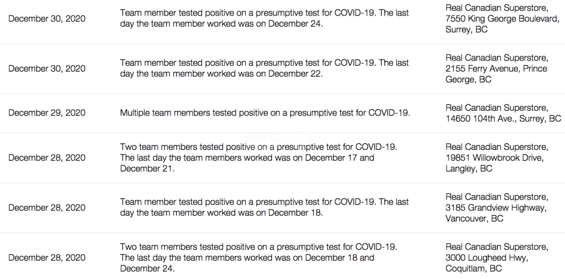565x279 pixels.
Task: Click the December 30 date beside the King George Boulevard store
Action: 47,19
